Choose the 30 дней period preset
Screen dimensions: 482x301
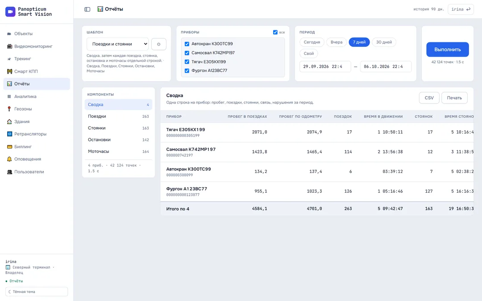[x=384, y=42]
